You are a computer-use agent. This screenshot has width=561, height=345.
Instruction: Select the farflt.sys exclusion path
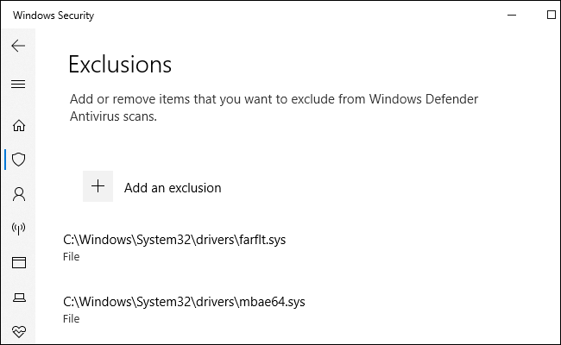pyautogui.click(x=174, y=240)
